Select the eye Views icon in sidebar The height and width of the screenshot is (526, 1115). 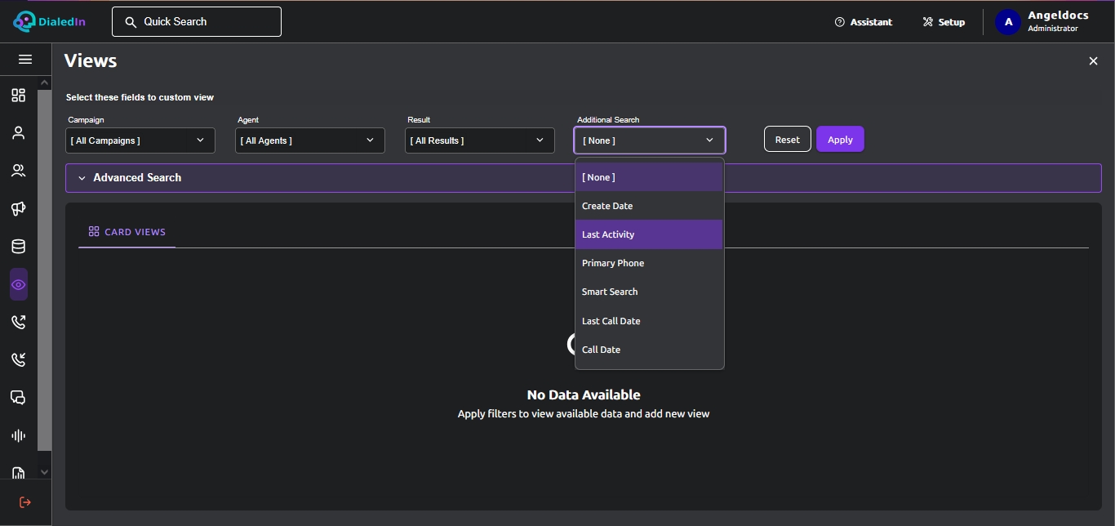click(18, 284)
